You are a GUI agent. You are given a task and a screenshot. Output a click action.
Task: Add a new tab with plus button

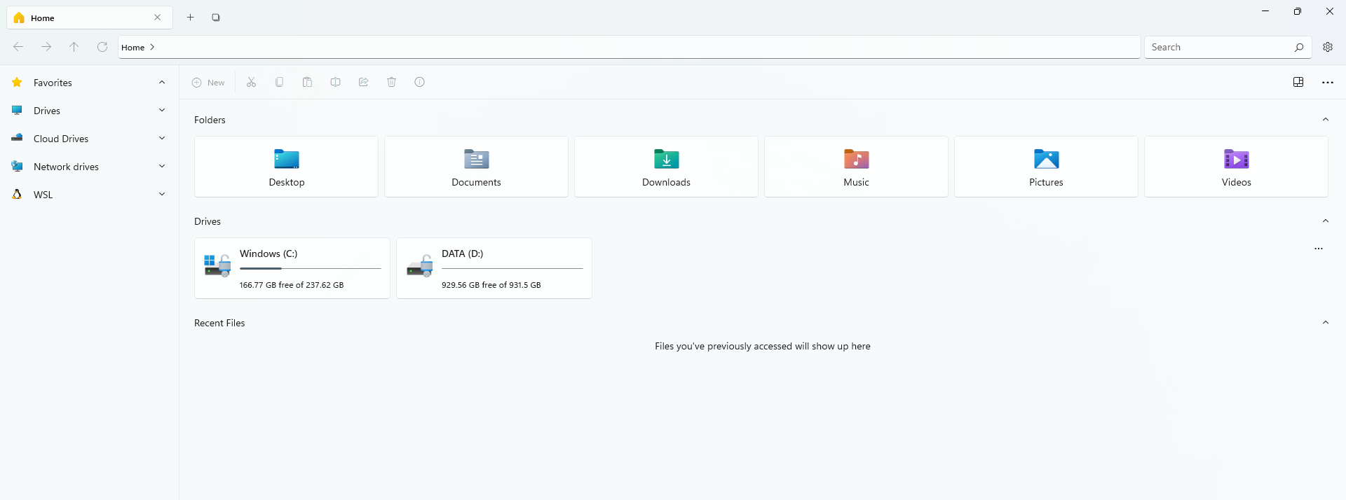click(190, 18)
